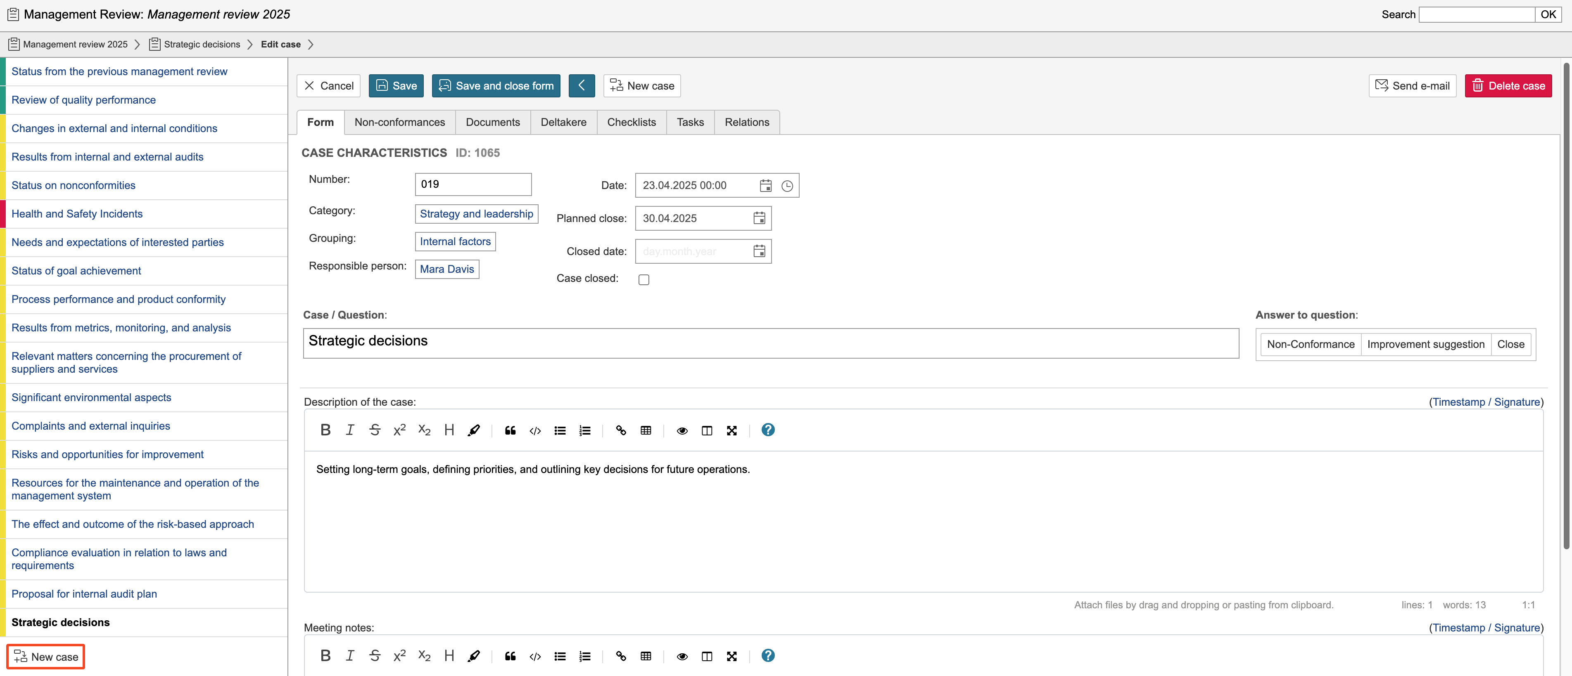Insert table in description editor toolbar
The height and width of the screenshot is (676, 1572).
point(646,430)
